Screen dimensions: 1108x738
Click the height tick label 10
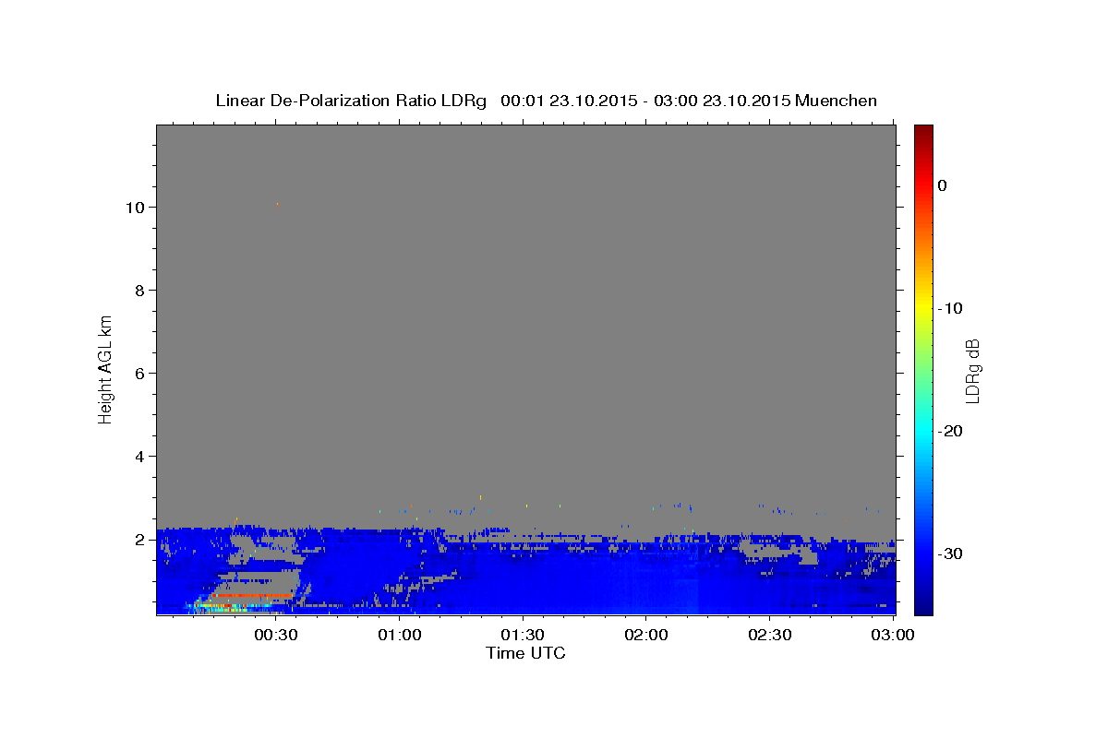click(136, 208)
